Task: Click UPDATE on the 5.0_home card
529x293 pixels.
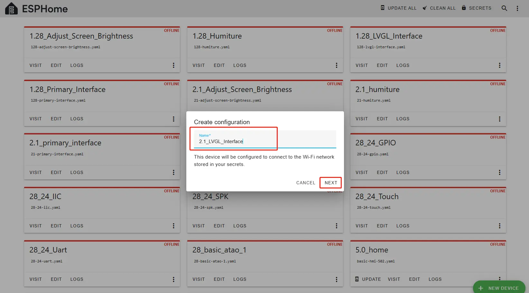Action: 368,279
